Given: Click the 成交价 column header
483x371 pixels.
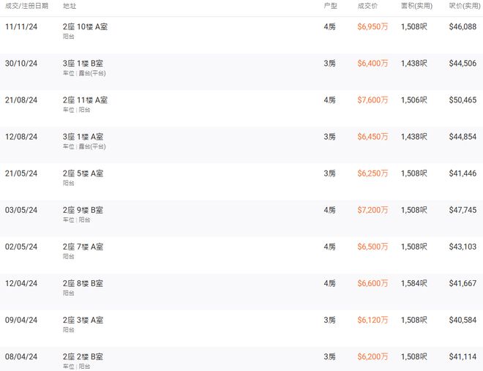Looking at the screenshot, I should (367, 6).
